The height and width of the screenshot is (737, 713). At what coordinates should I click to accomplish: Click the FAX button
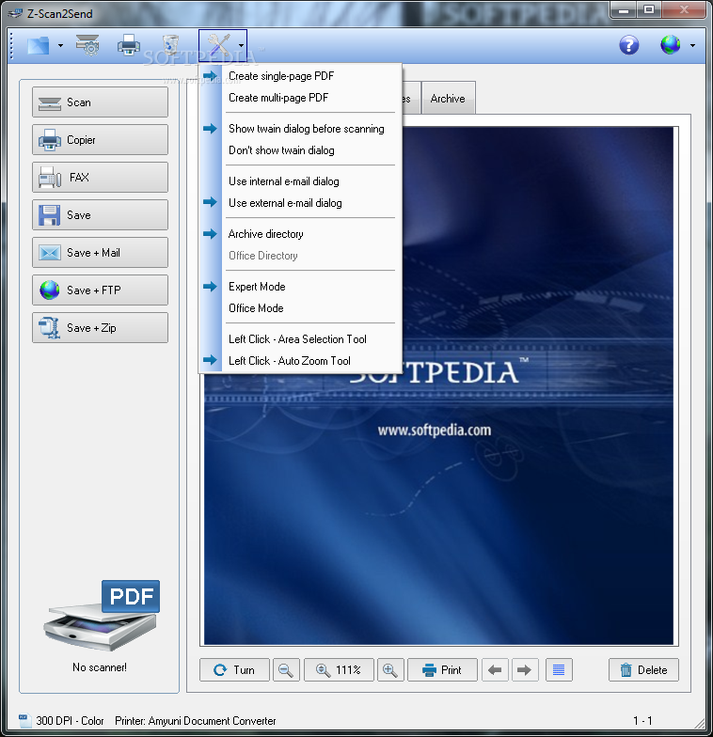(100, 177)
